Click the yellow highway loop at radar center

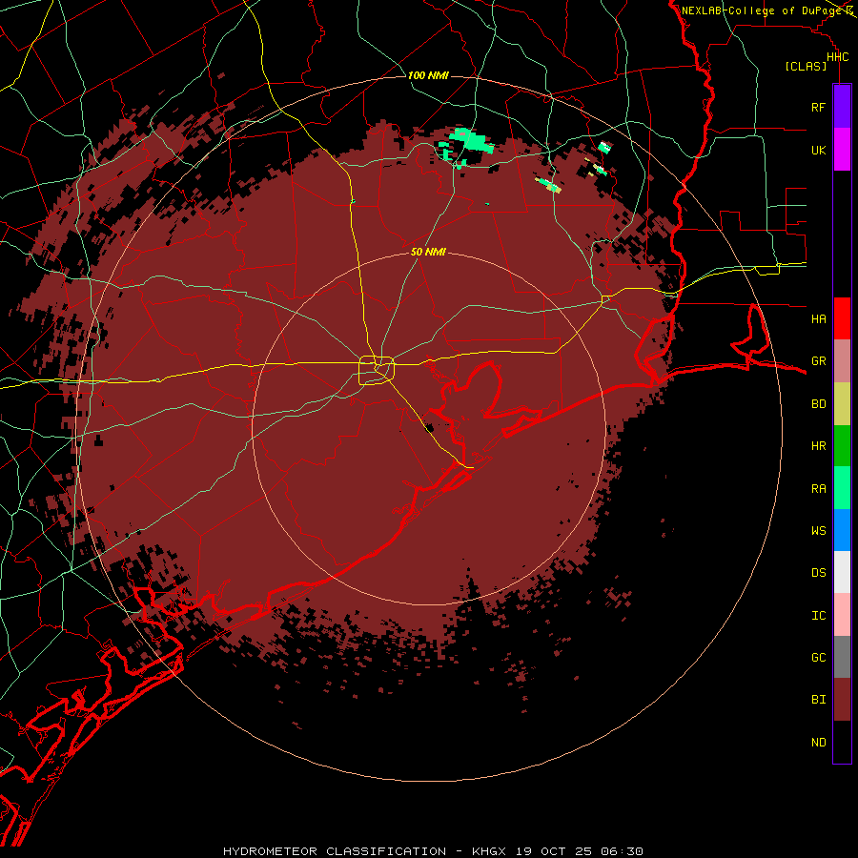[377, 370]
